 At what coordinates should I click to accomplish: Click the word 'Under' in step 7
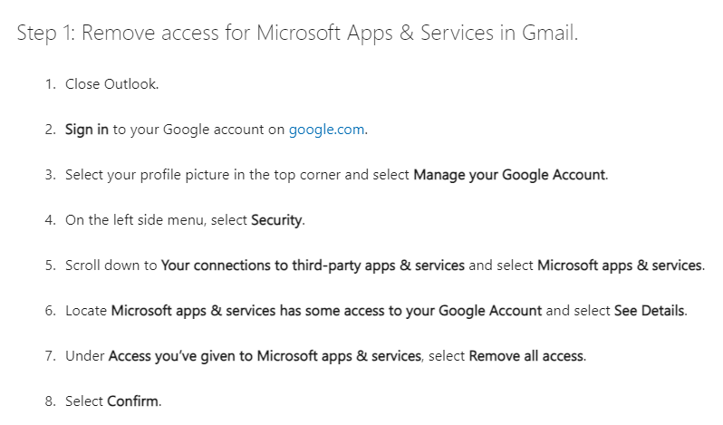coord(84,356)
